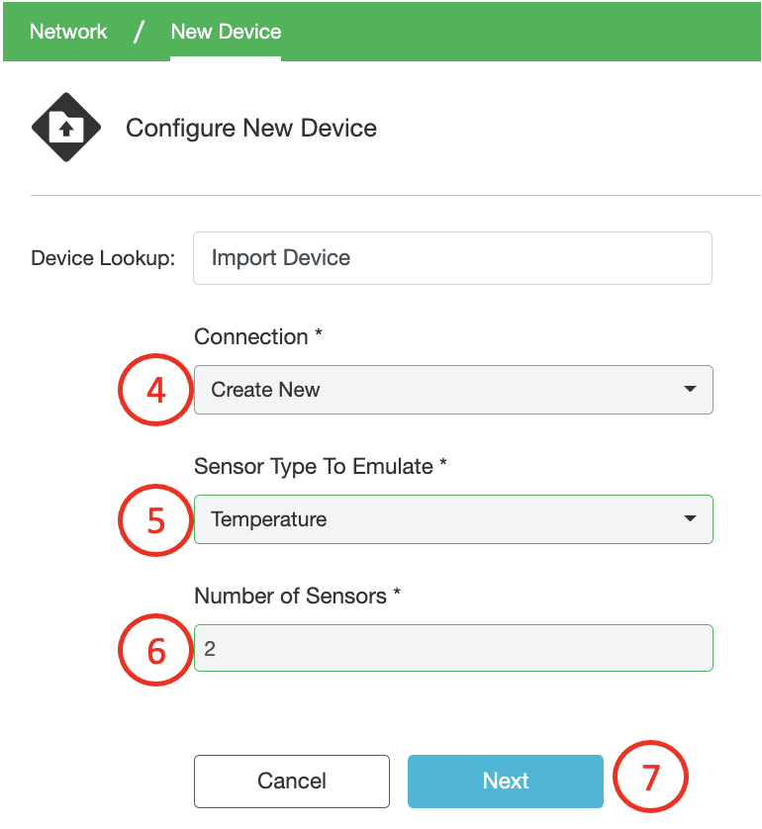Go to Network in the breadcrumb
The image size is (762, 829).
pyautogui.click(x=68, y=32)
